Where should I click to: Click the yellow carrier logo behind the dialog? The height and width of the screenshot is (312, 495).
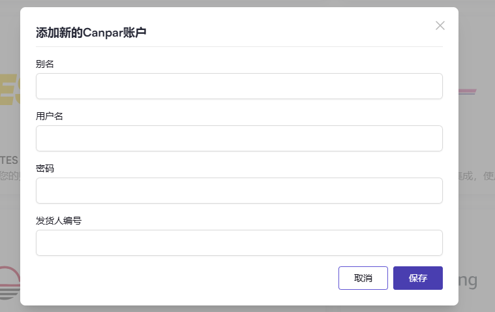click(10, 89)
